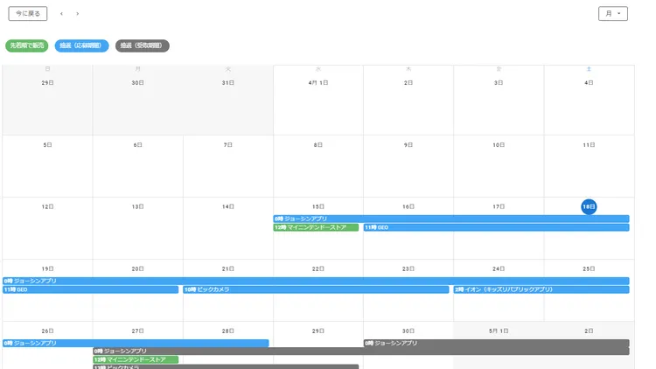Select the date 4日

(589, 83)
